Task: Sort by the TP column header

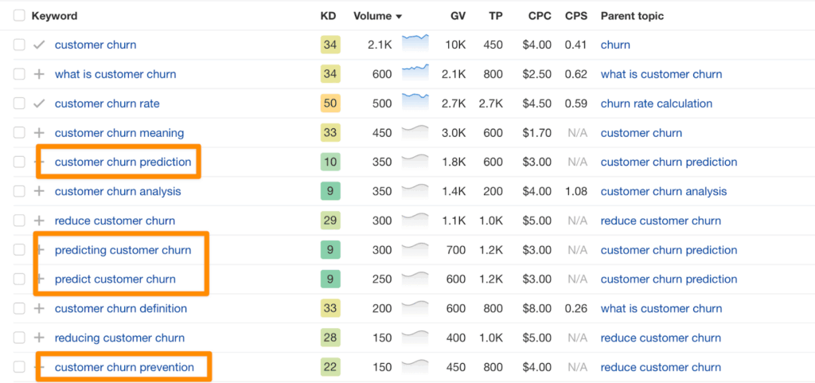Action: 496,16
